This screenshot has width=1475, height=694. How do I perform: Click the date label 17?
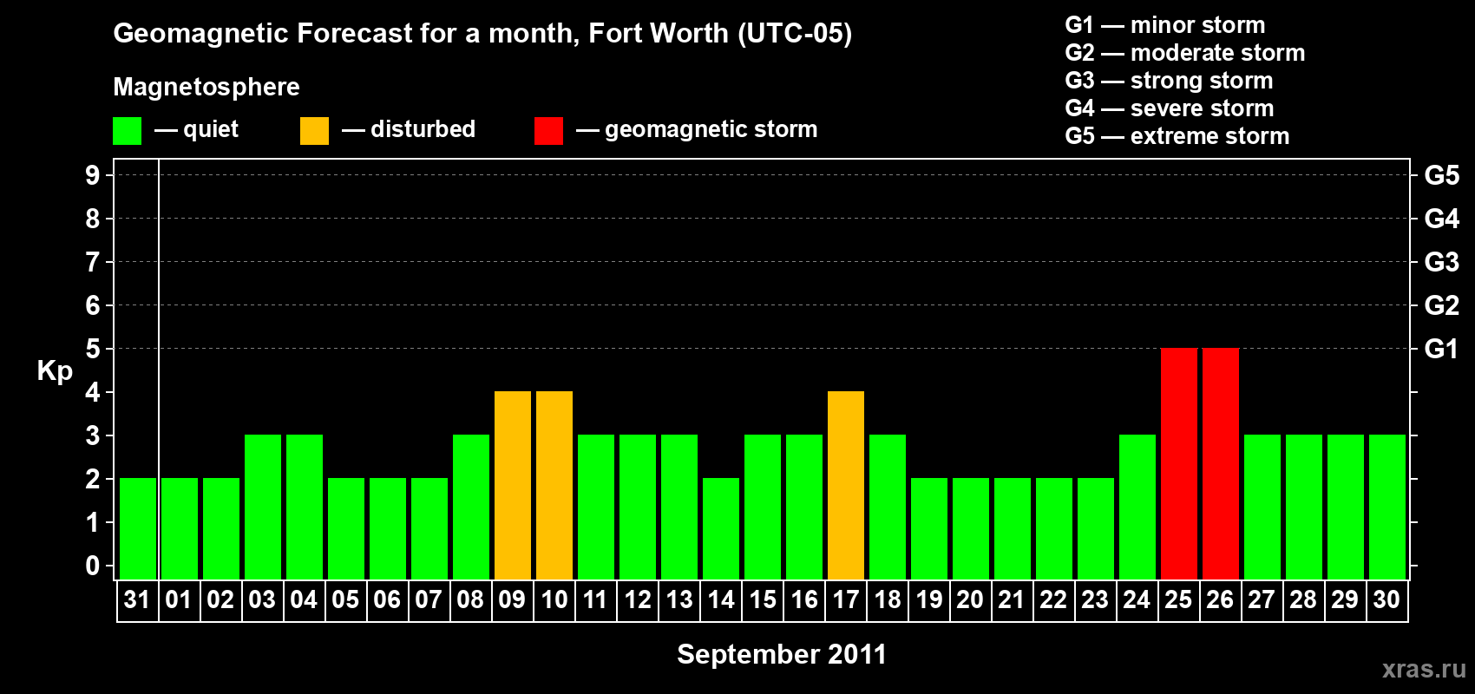(x=845, y=599)
